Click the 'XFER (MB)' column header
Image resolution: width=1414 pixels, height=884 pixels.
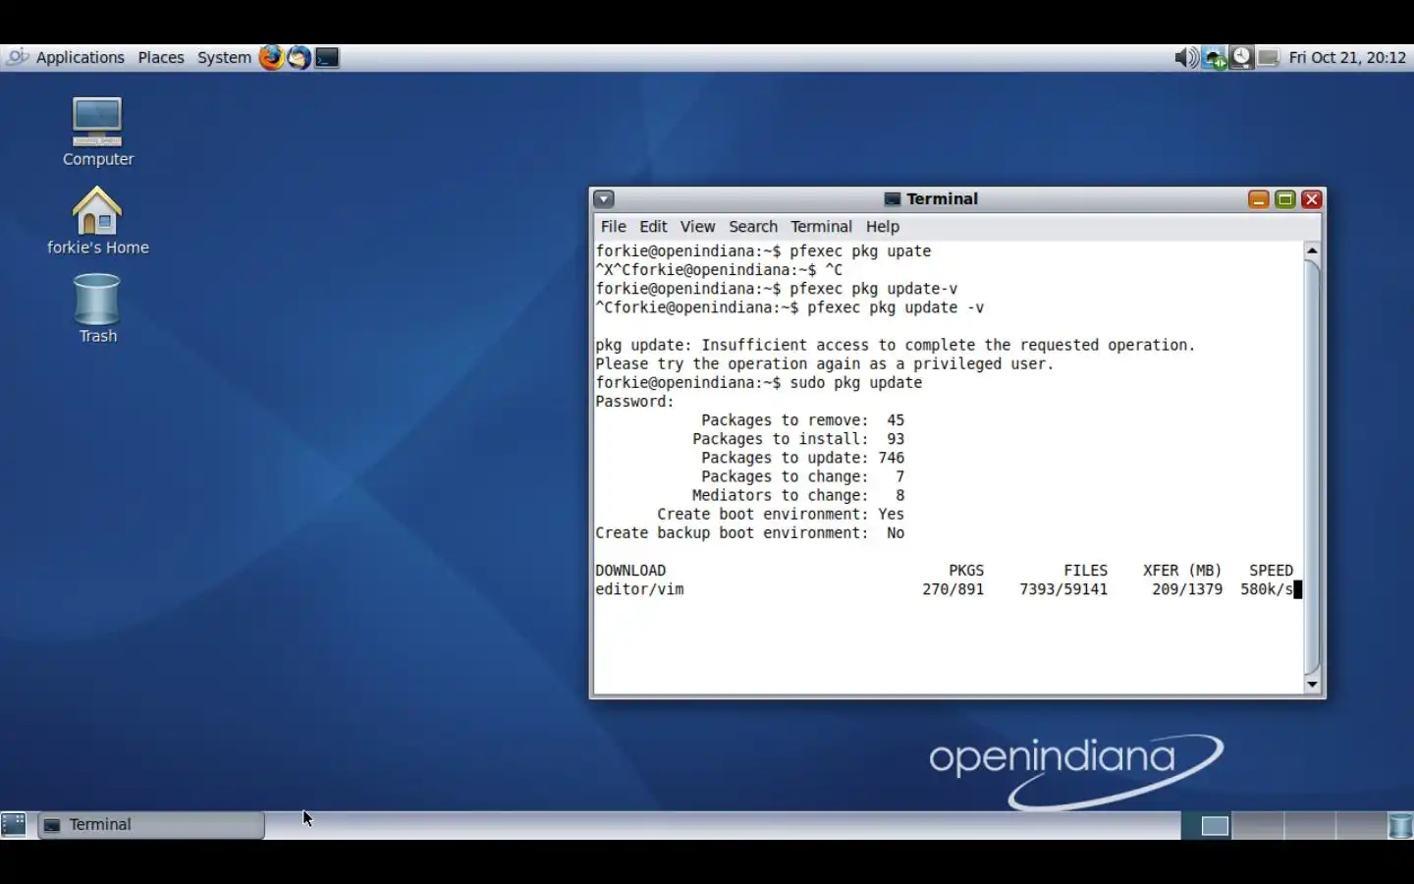pos(1182,571)
